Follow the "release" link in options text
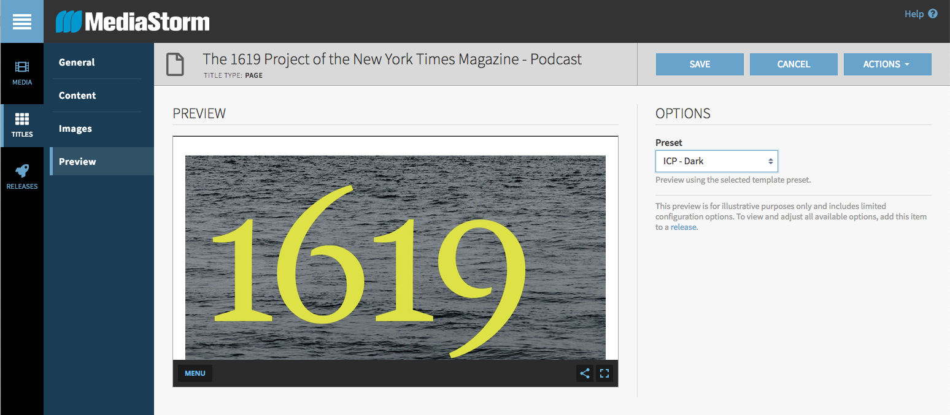This screenshot has height=415, width=950. point(683,227)
